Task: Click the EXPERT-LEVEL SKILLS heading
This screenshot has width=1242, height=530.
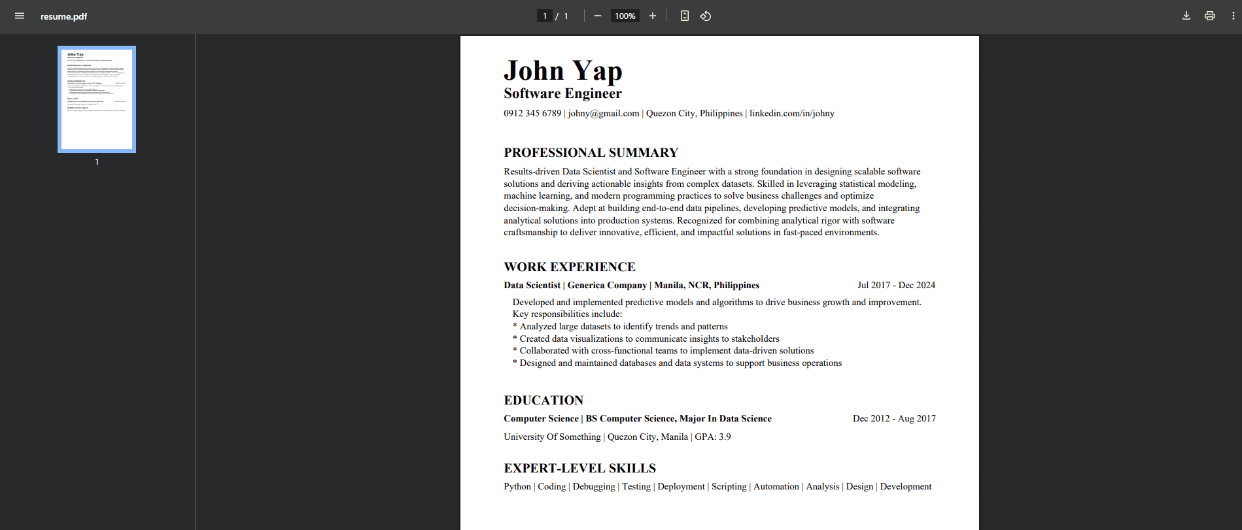Action: 579,469
